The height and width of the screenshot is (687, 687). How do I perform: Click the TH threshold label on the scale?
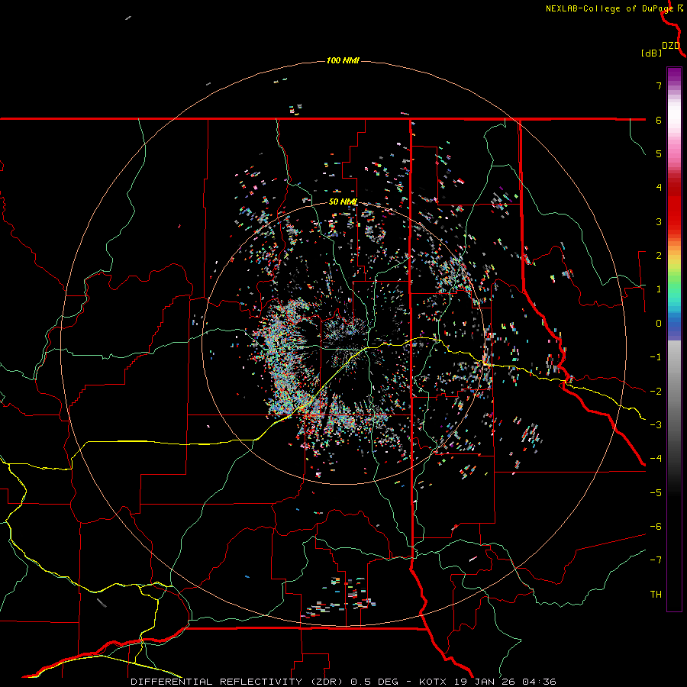click(x=656, y=595)
